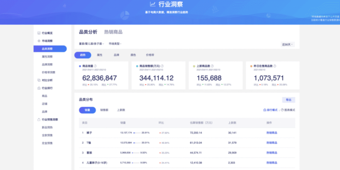The width and height of the screenshot is (340, 170).
Task: Open 热销商品 link for 裤子 row
Action: tap(272, 133)
